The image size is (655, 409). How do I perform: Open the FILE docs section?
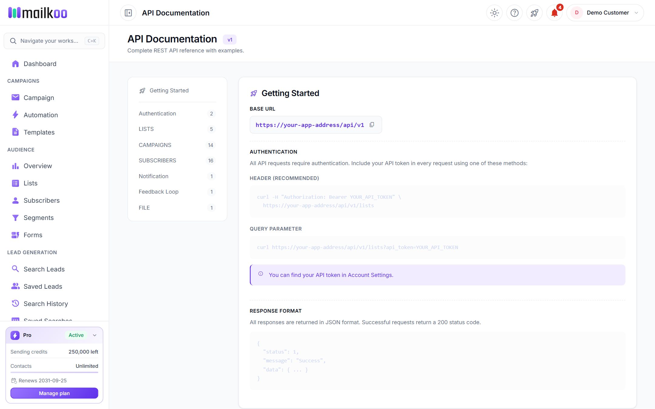point(177,208)
